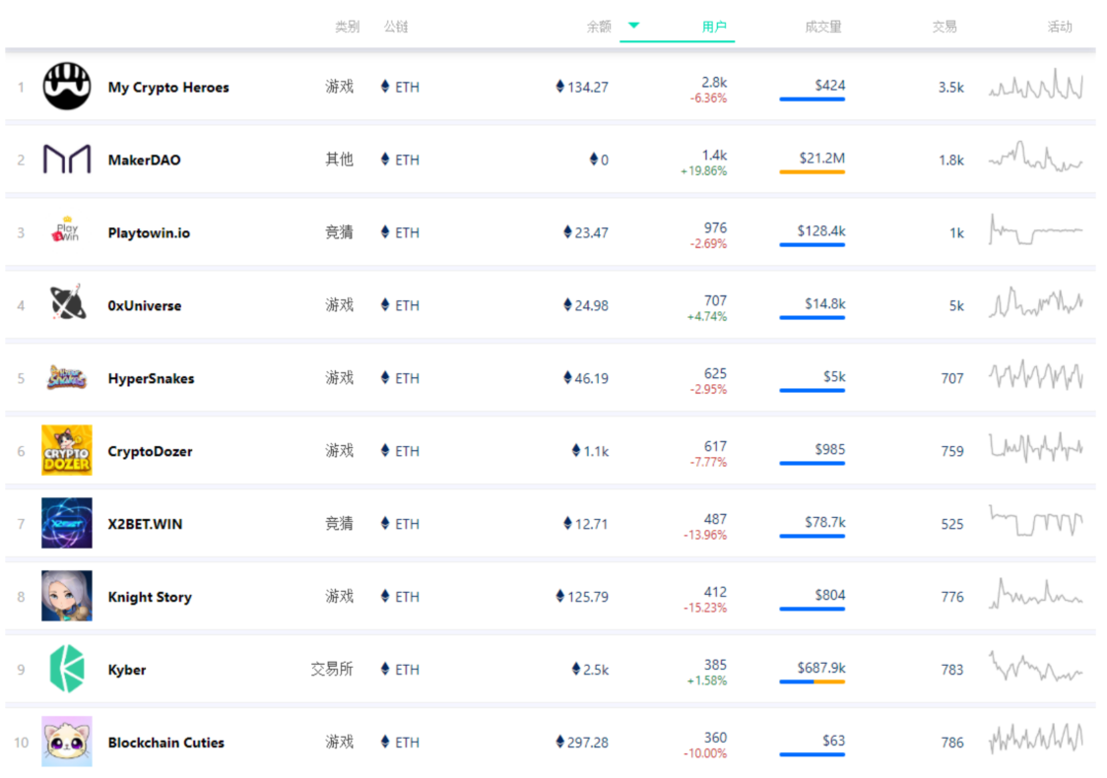Click the $424 volume bar for My Crypto Heroes
The width and height of the screenshot is (1107, 778).
click(x=812, y=98)
